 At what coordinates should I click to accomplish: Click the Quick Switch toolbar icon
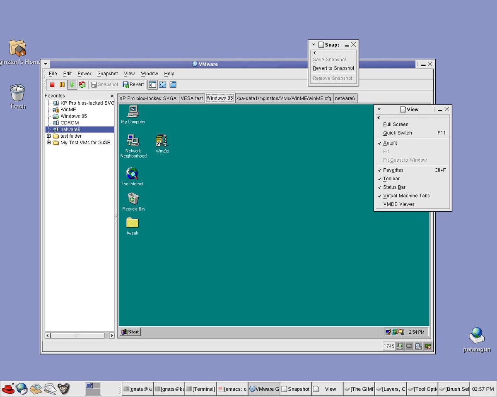click(173, 84)
